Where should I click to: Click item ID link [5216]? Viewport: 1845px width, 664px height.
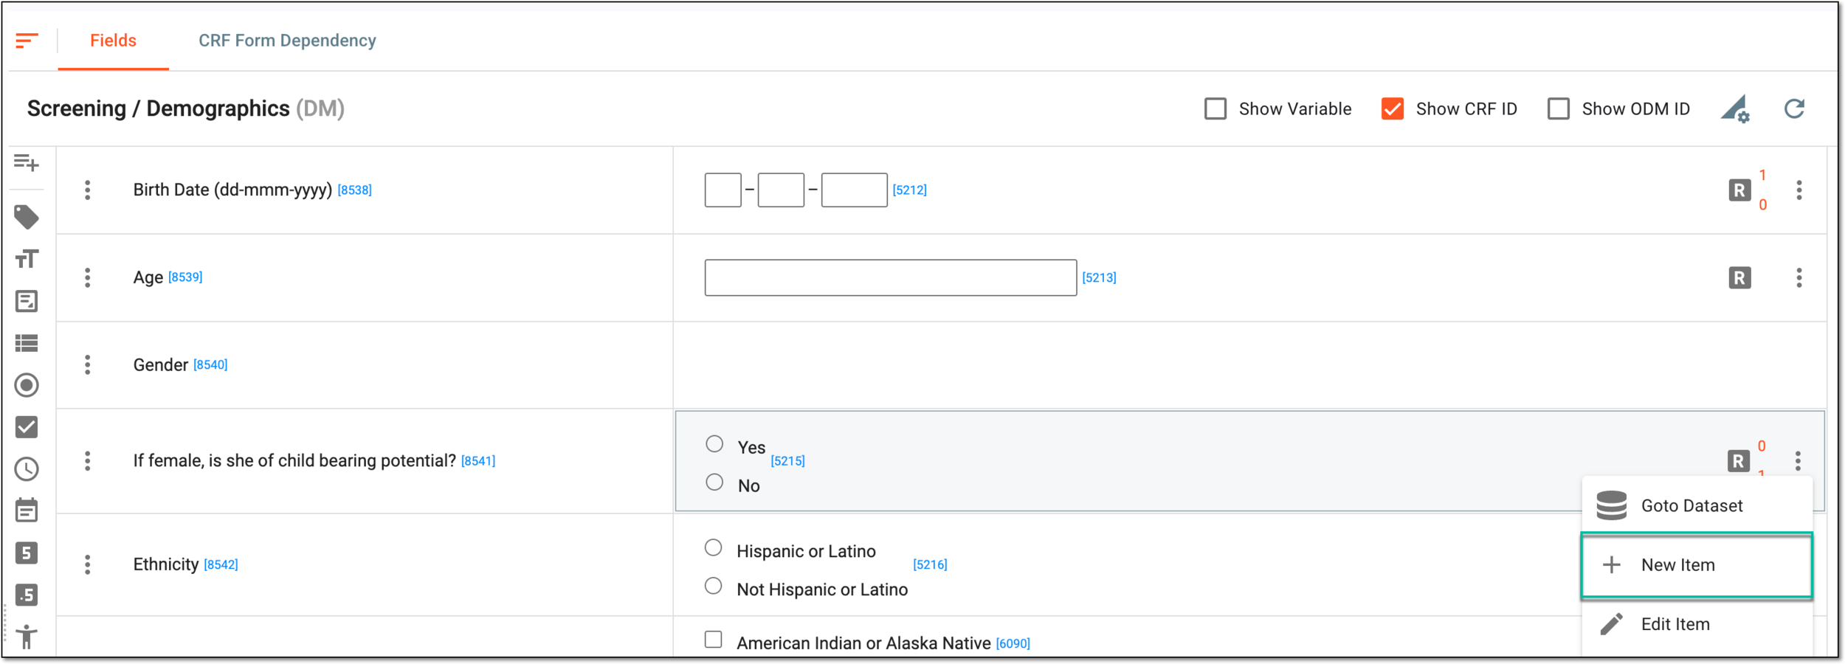(931, 565)
